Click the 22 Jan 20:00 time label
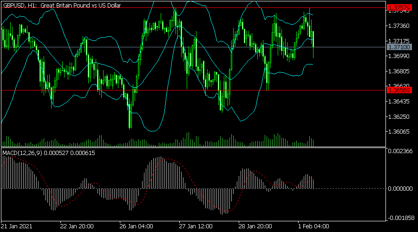Image resolution: width=418 pixels, height=232 pixels. [x=78, y=226]
